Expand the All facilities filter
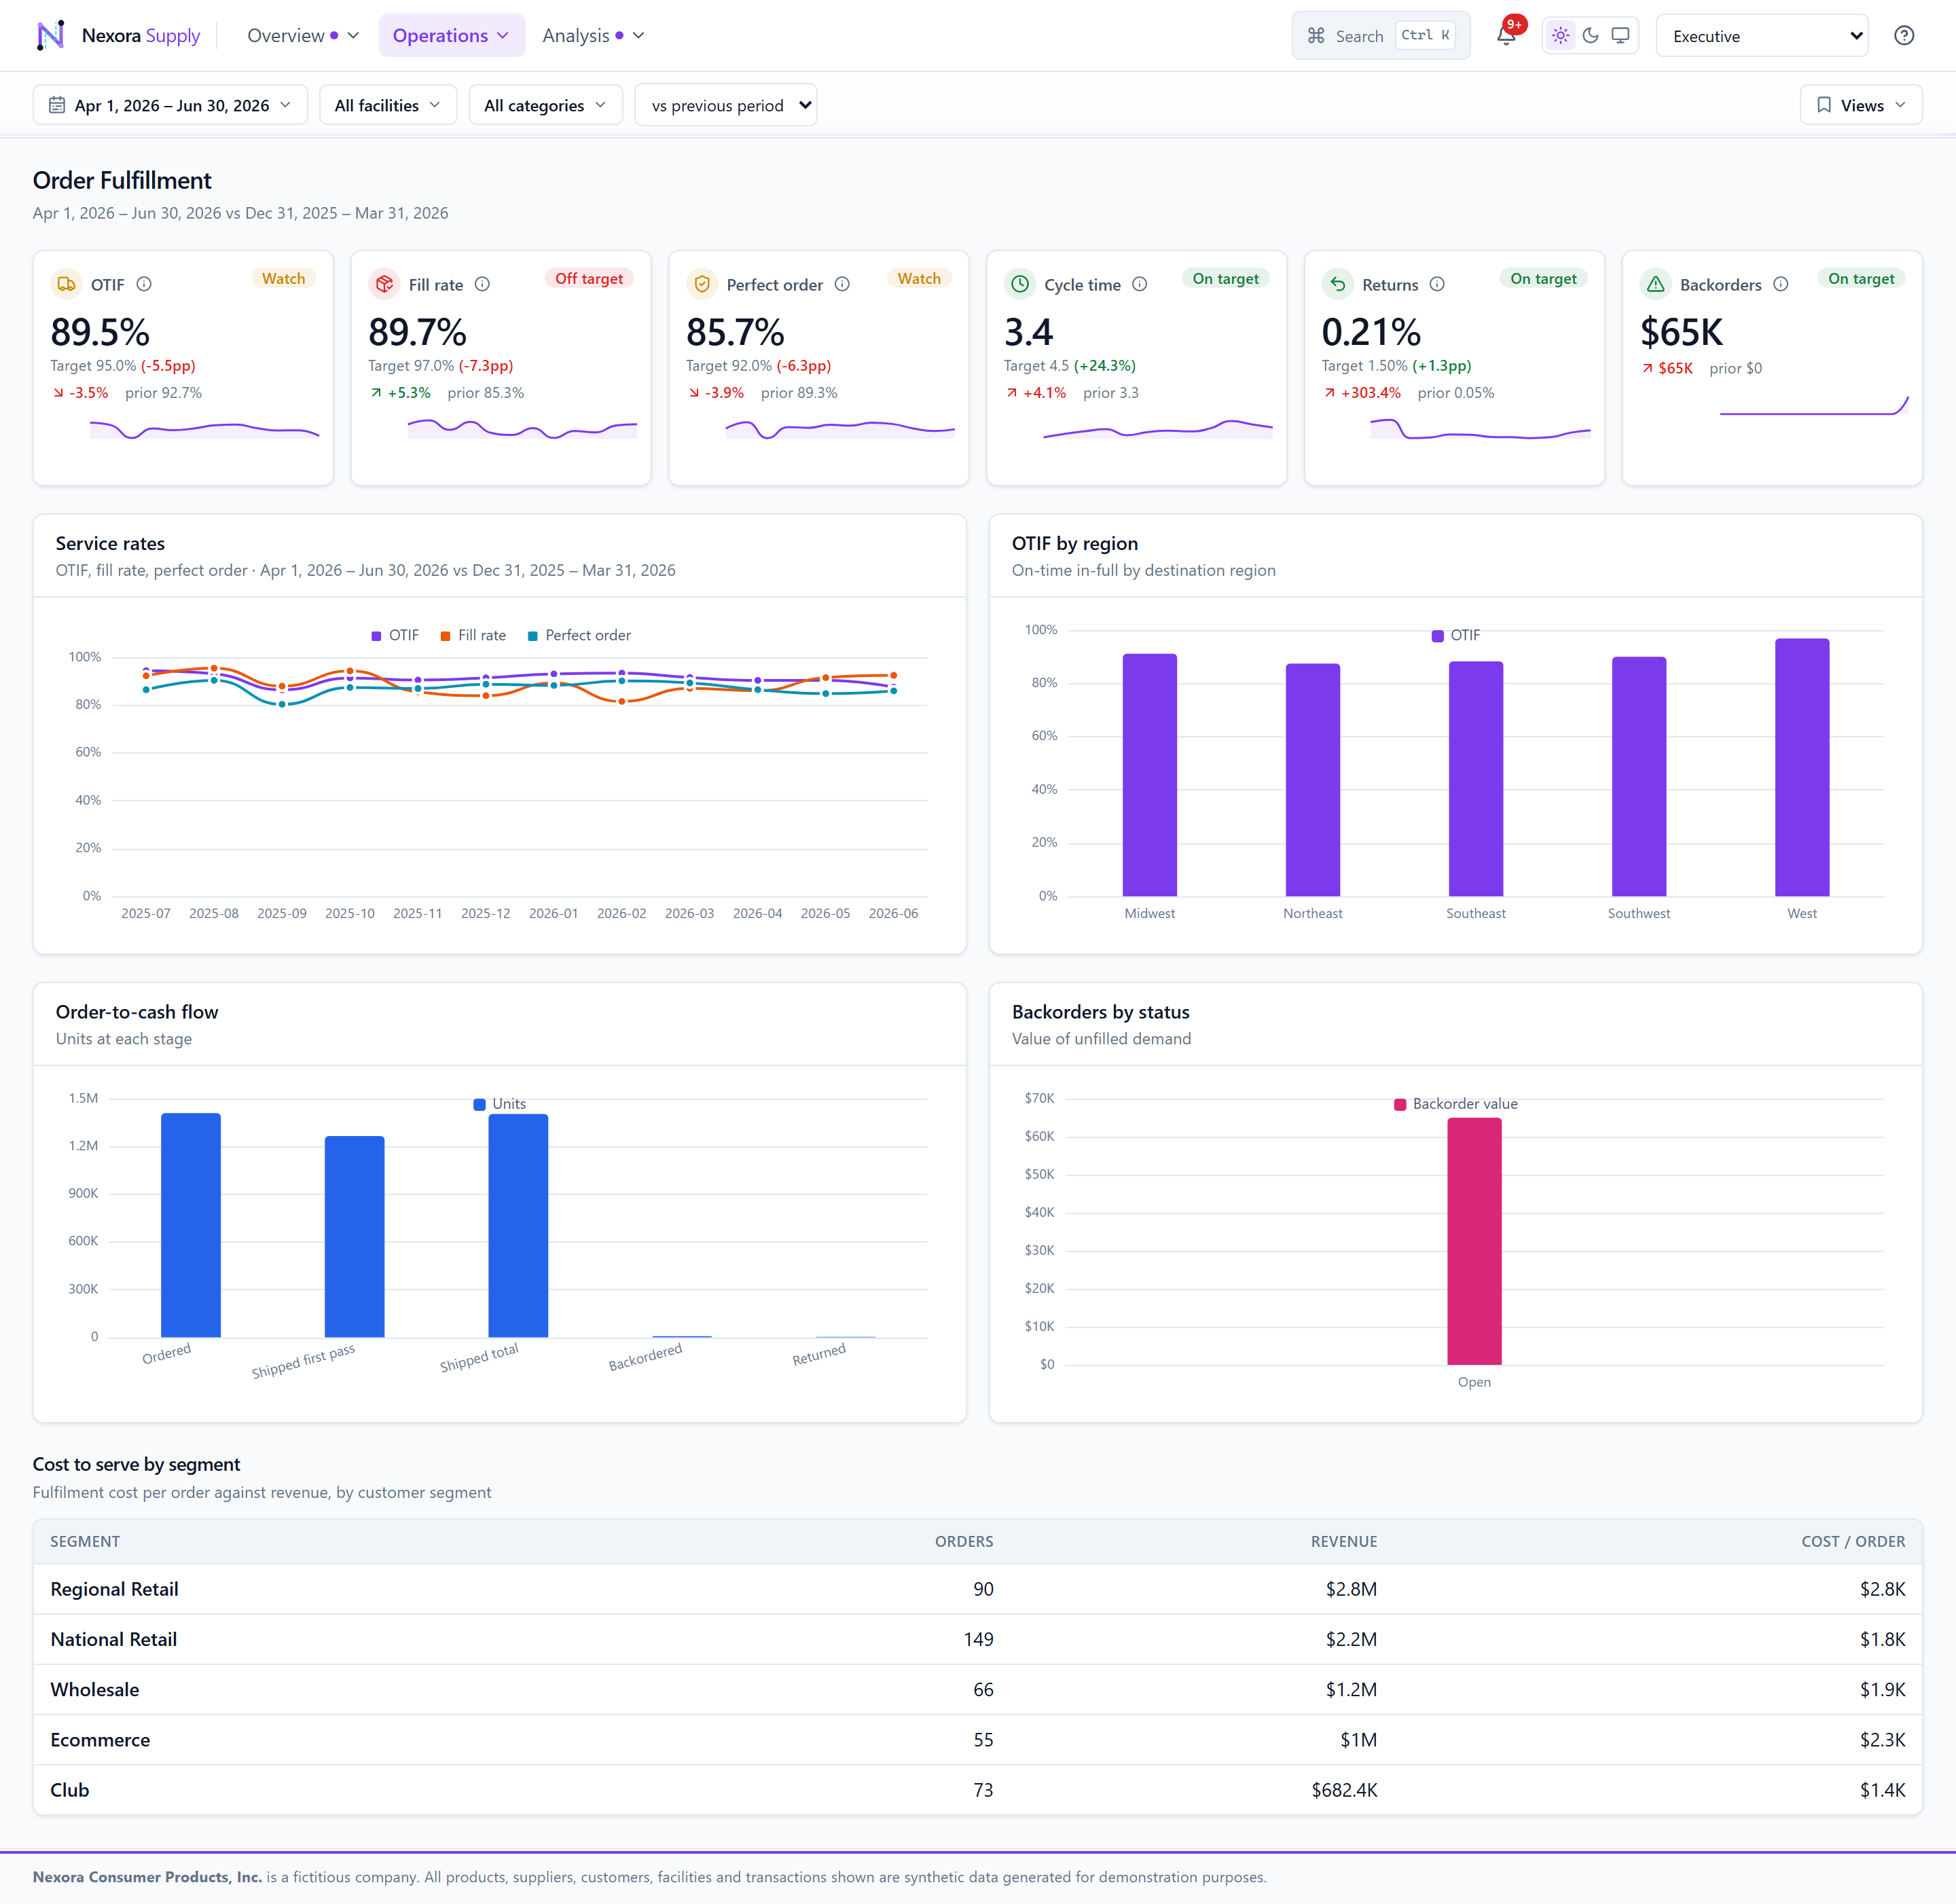1956x1904 pixels. coord(388,105)
